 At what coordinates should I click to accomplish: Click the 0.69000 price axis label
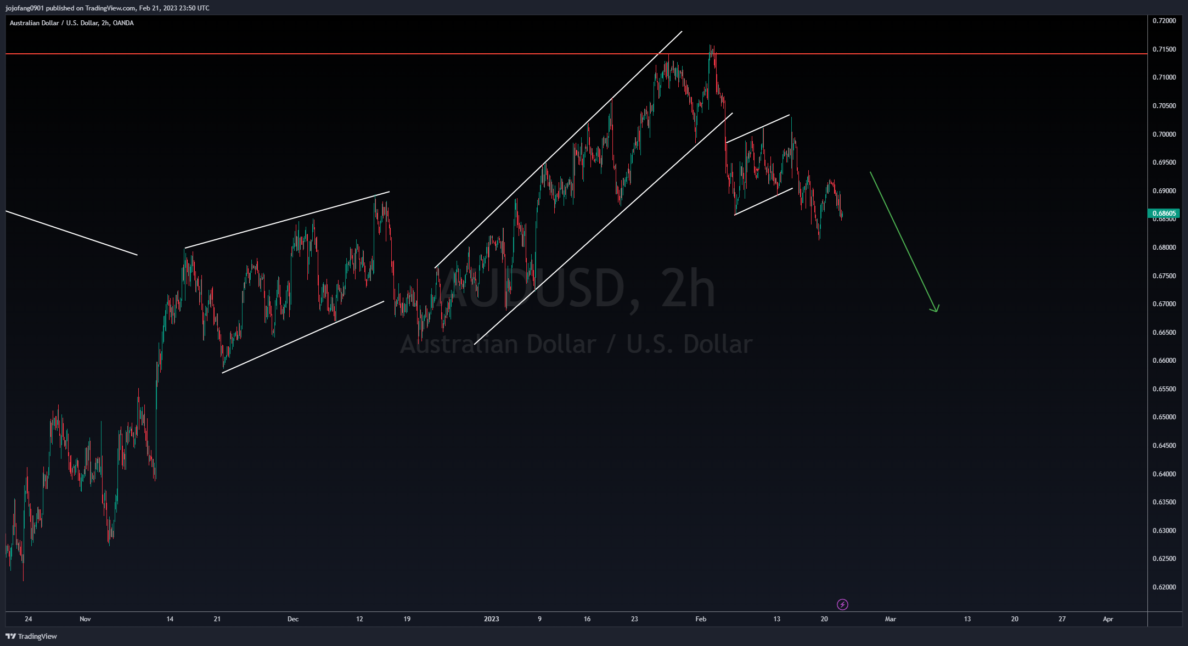(1164, 191)
